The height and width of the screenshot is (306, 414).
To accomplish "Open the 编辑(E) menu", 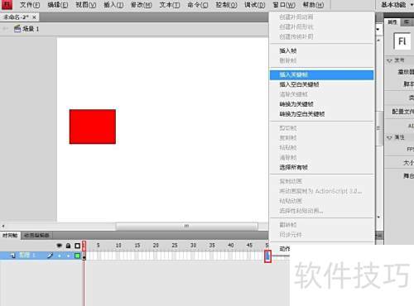I will click(x=58, y=5).
